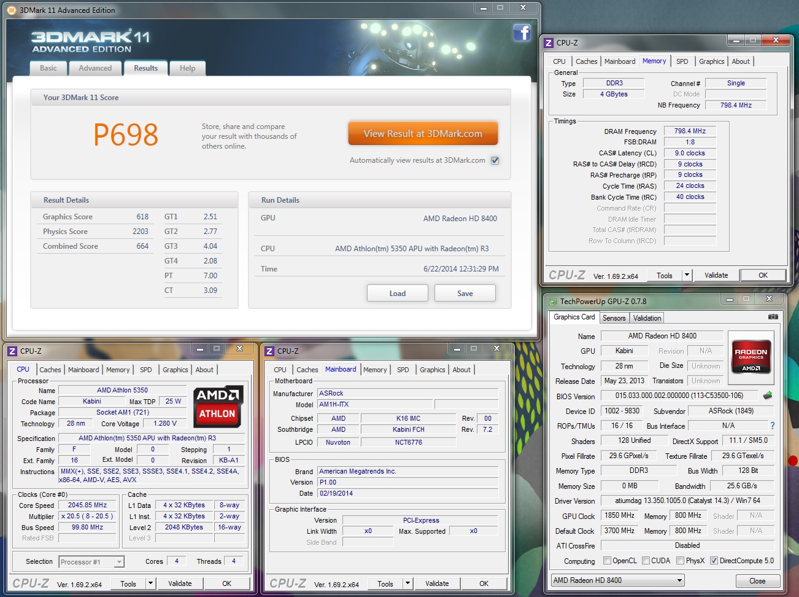Open About tab in CPU-Z Mainboard window

(x=461, y=370)
